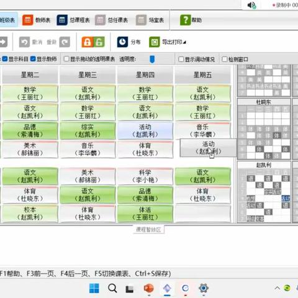Click the circular recorder taskbar icon
This screenshot has height=298, width=298.
[x=185, y=288]
